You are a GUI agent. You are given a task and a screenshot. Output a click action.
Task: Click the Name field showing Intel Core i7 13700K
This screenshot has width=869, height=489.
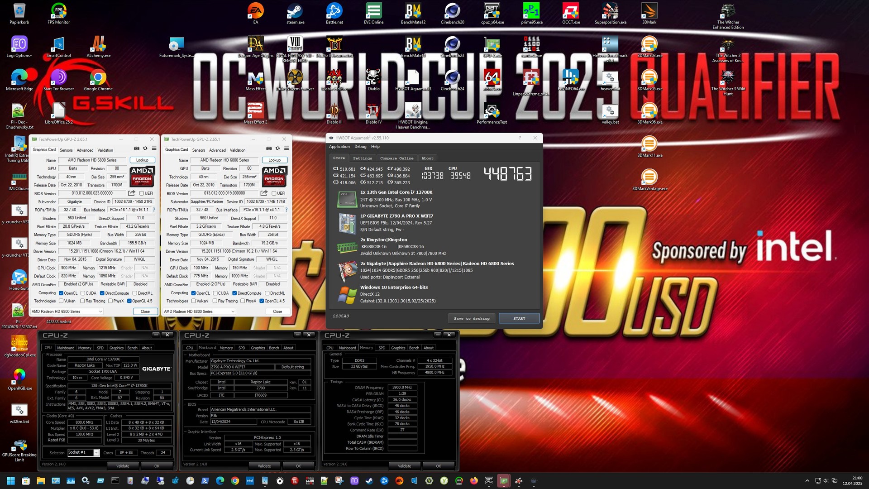pyautogui.click(x=103, y=359)
